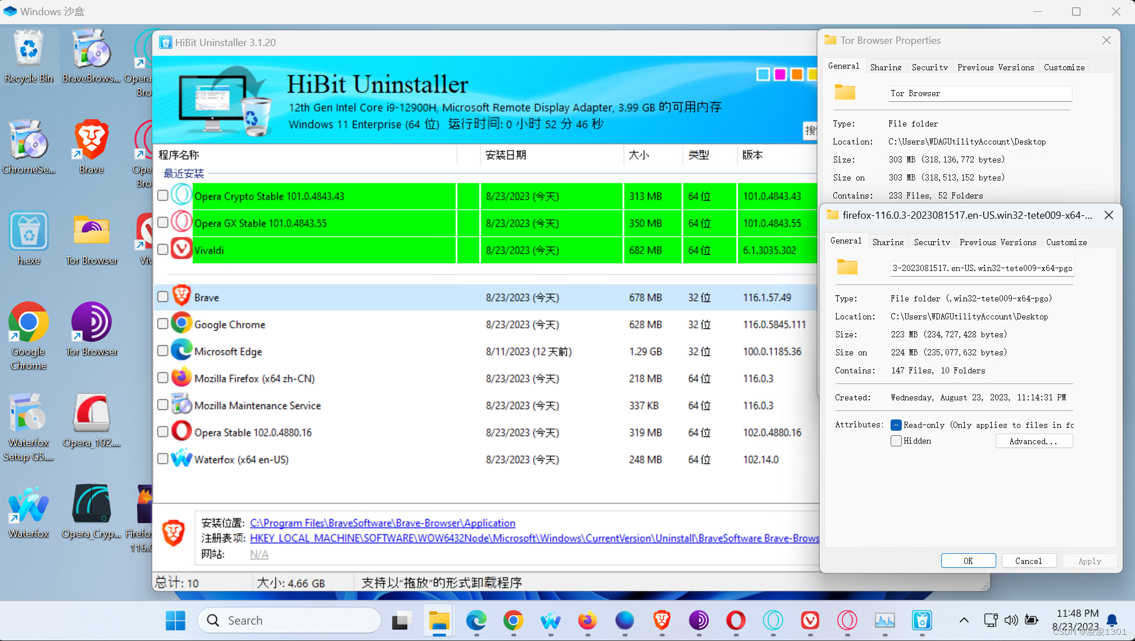Select the Google Chrome desktop shortcut
This screenshot has width=1135, height=641.
tap(29, 336)
